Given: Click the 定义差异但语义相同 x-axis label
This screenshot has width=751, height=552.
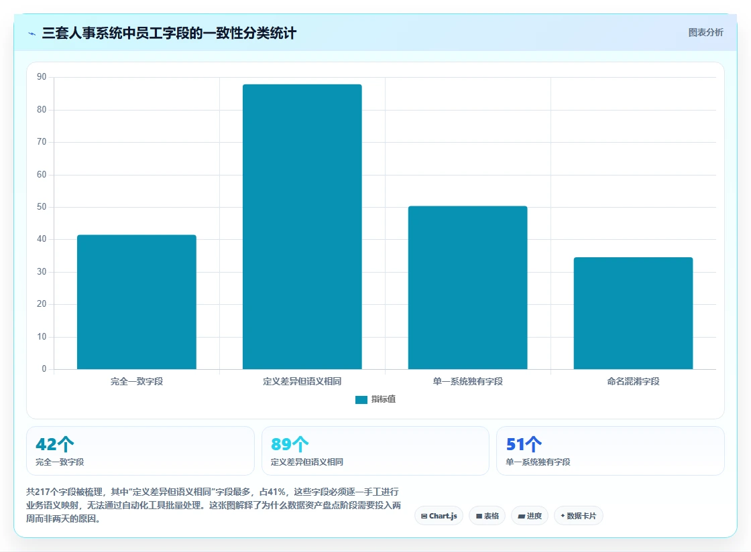Looking at the screenshot, I should point(302,381).
